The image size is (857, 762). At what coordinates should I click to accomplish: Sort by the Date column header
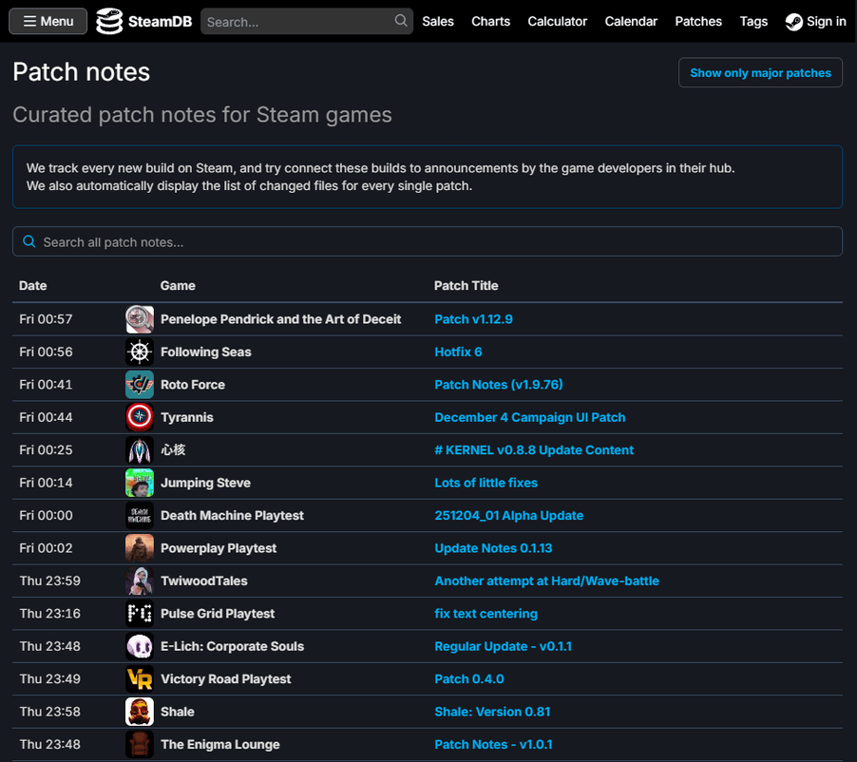tap(33, 286)
